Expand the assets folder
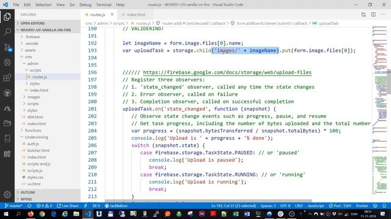The width and height of the screenshot is (391, 219). coord(48,50)
